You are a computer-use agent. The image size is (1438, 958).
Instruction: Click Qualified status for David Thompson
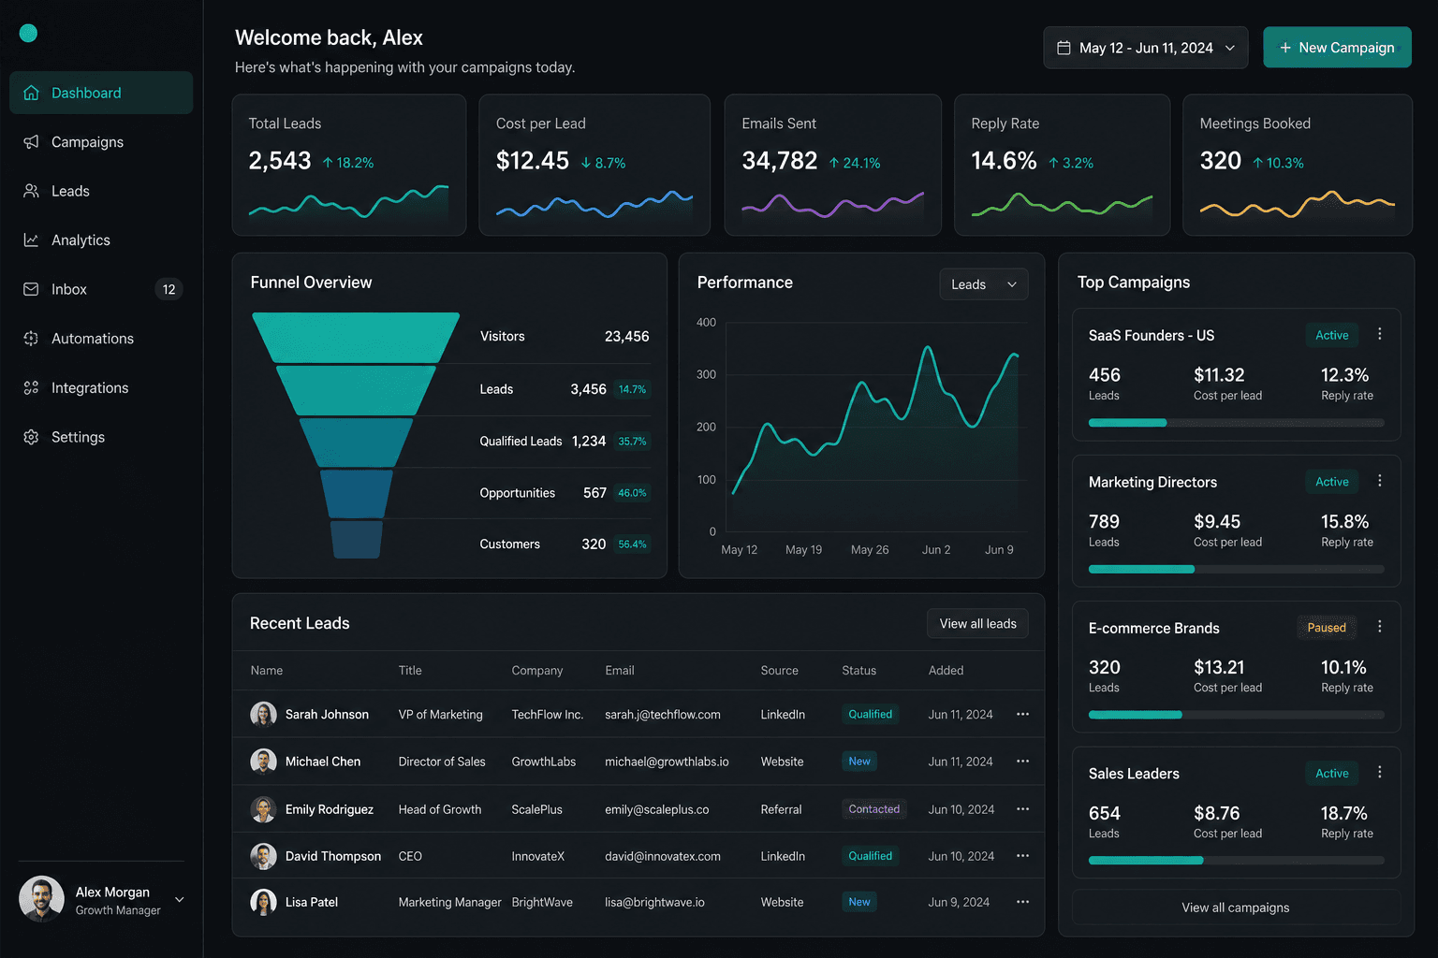[870, 856]
